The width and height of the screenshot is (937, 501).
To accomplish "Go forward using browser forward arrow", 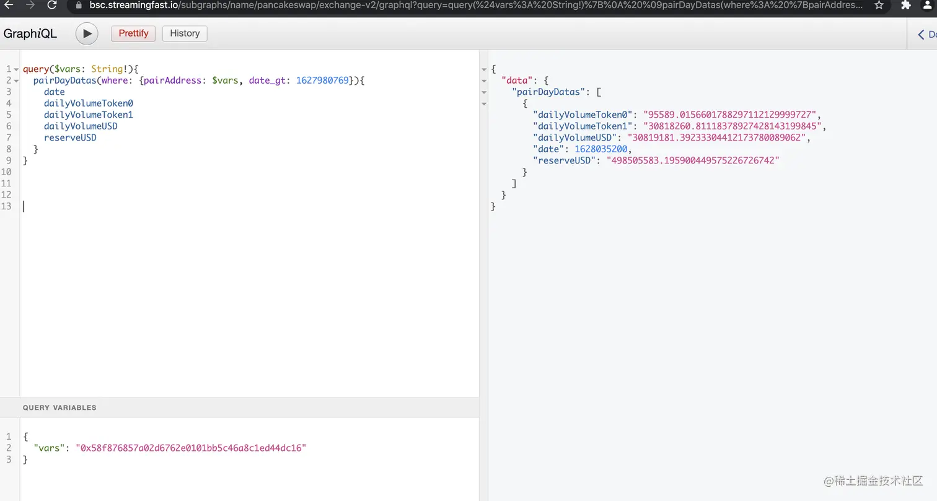I will click(x=30, y=6).
